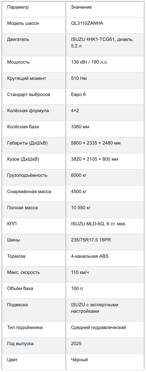Image resolution: width=146 pixels, height=372 pixels.
Task: Click the 'Двигатель' row label
Action: click(18, 39)
